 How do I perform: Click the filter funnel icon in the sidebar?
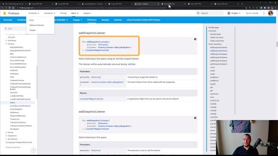(6, 29)
